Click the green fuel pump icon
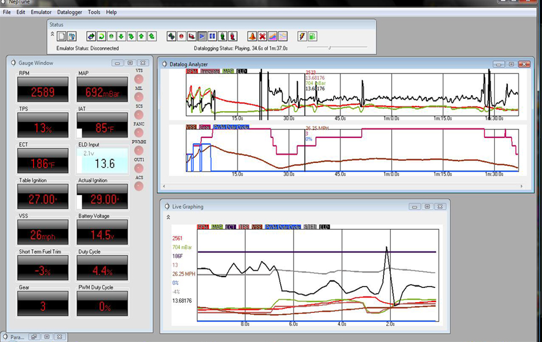Image resolution: width=542 pixels, height=342 pixels. 313,36
